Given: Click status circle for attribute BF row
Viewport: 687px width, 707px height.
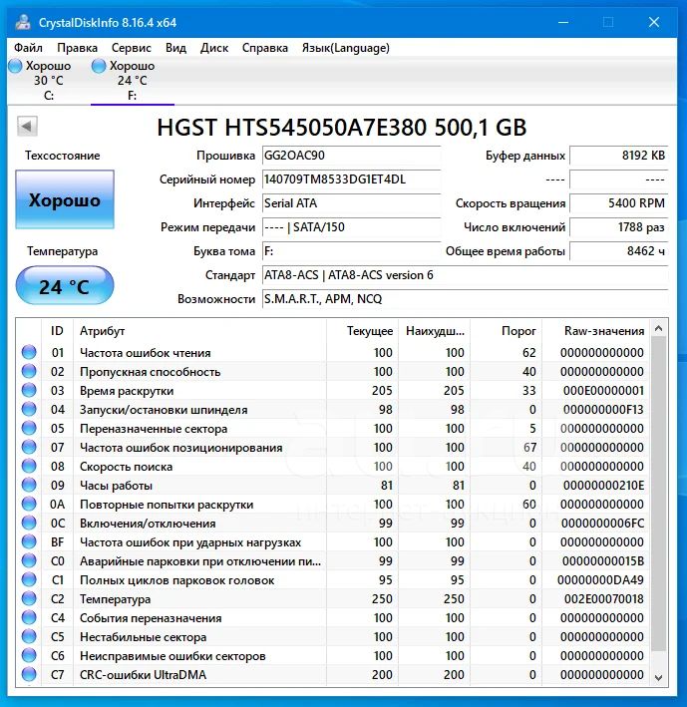Looking at the screenshot, I should point(29,541).
